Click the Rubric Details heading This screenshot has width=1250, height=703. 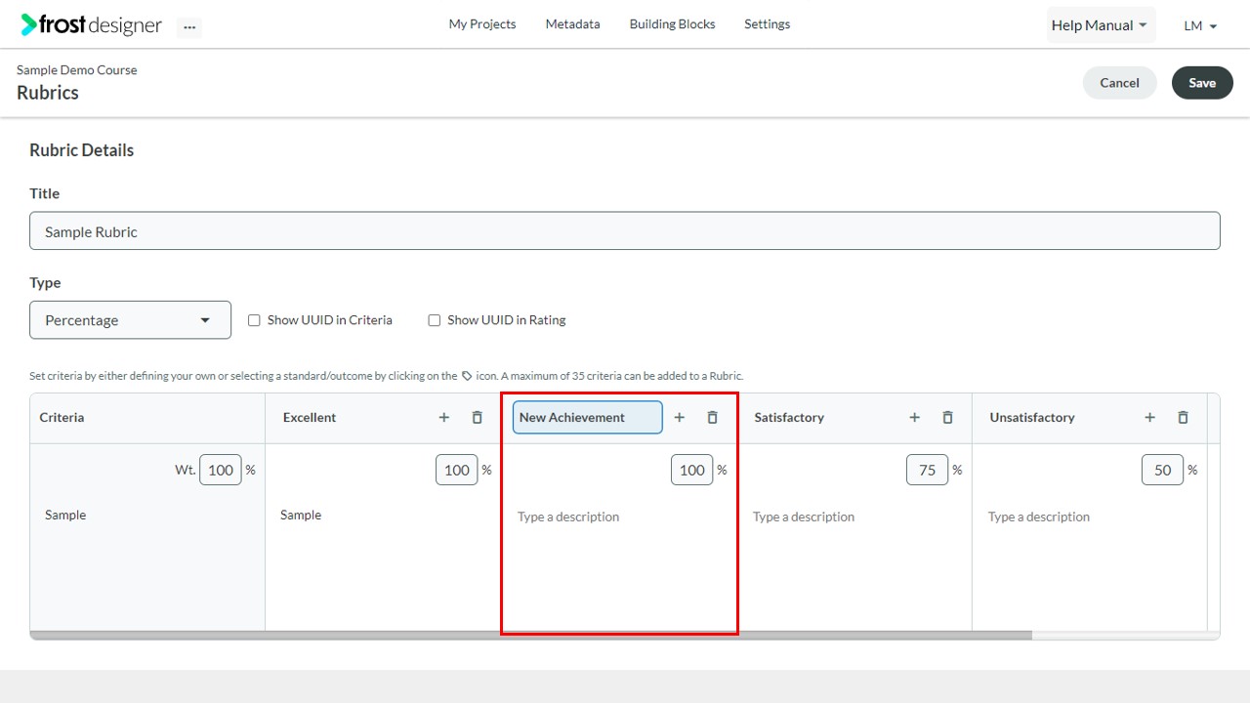[82, 150]
